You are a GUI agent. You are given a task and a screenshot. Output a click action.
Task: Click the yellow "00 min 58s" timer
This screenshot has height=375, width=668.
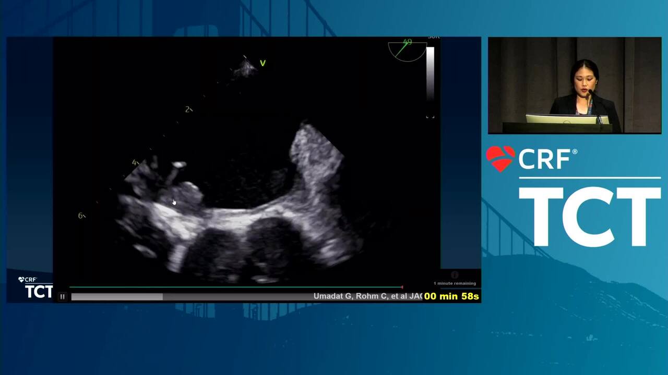pyautogui.click(x=451, y=296)
